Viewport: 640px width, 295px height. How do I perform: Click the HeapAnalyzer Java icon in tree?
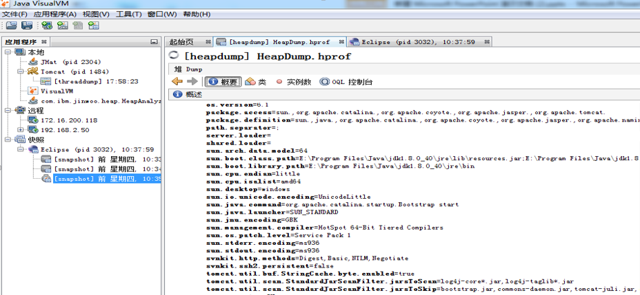tap(34, 101)
